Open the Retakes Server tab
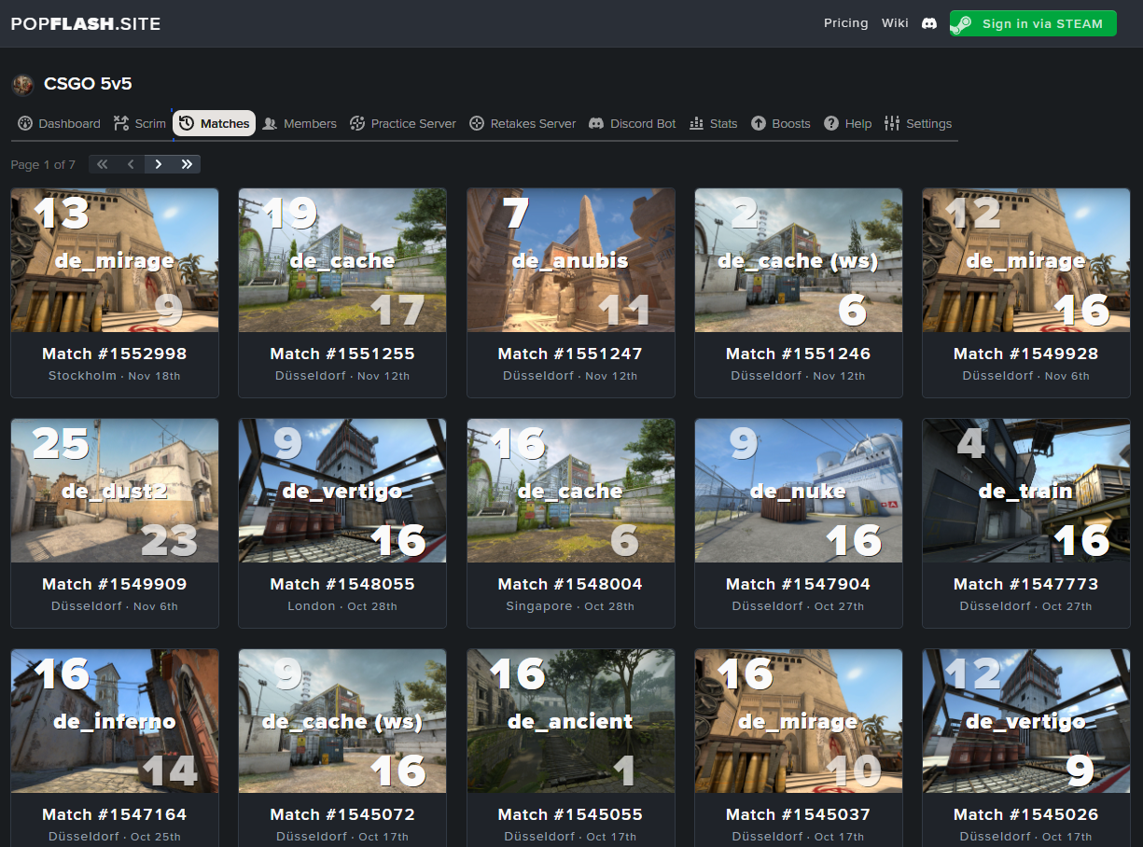The height and width of the screenshot is (847, 1143). tap(522, 123)
